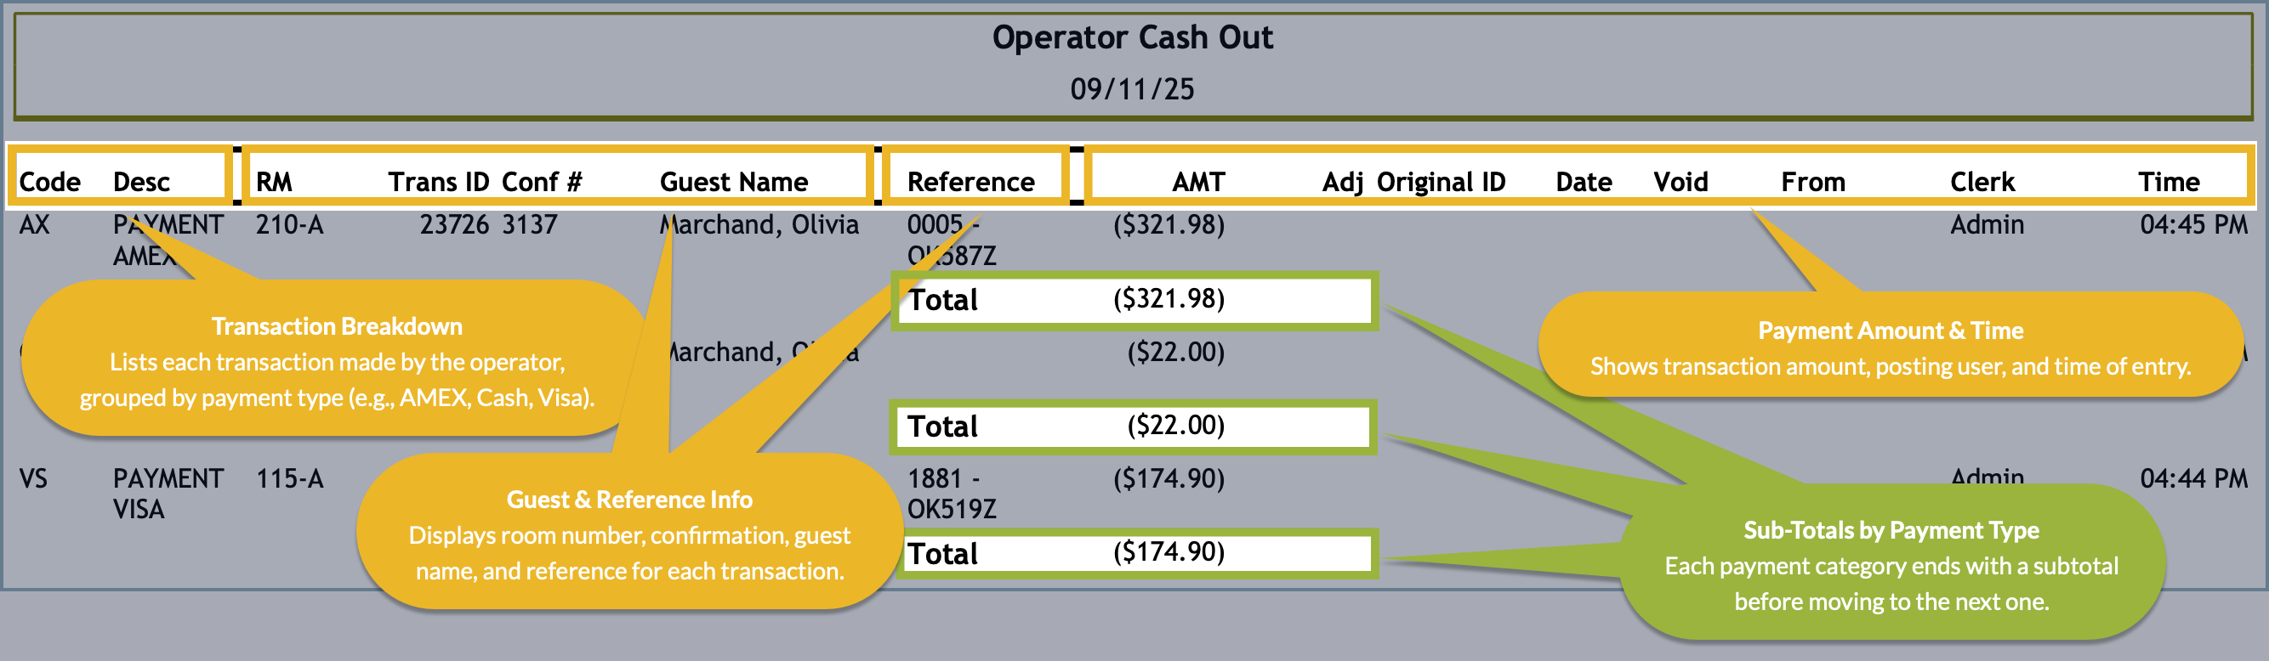Image resolution: width=2269 pixels, height=661 pixels.
Task: Select the Time column header
Action: (x=2168, y=182)
